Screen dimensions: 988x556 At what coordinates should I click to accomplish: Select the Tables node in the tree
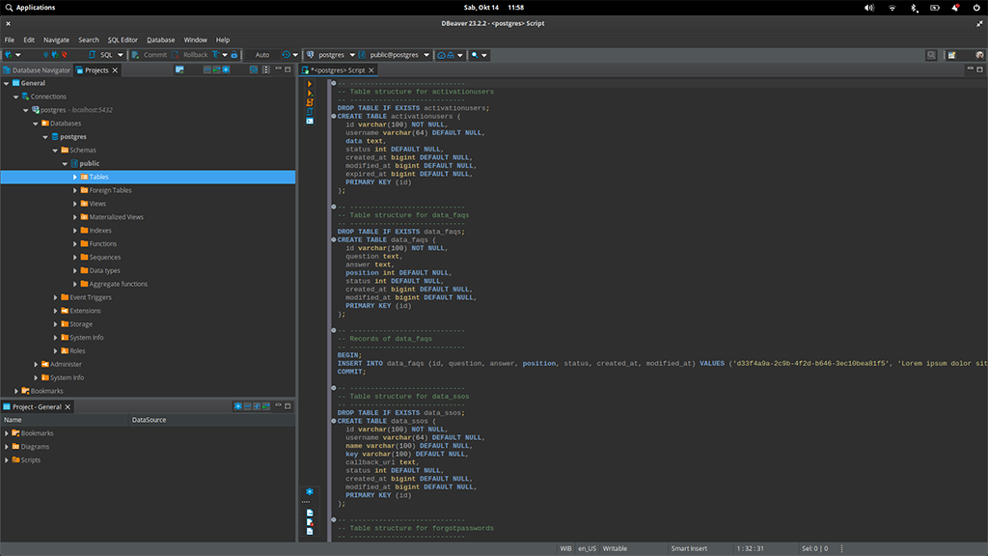click(x=98, y=178)
